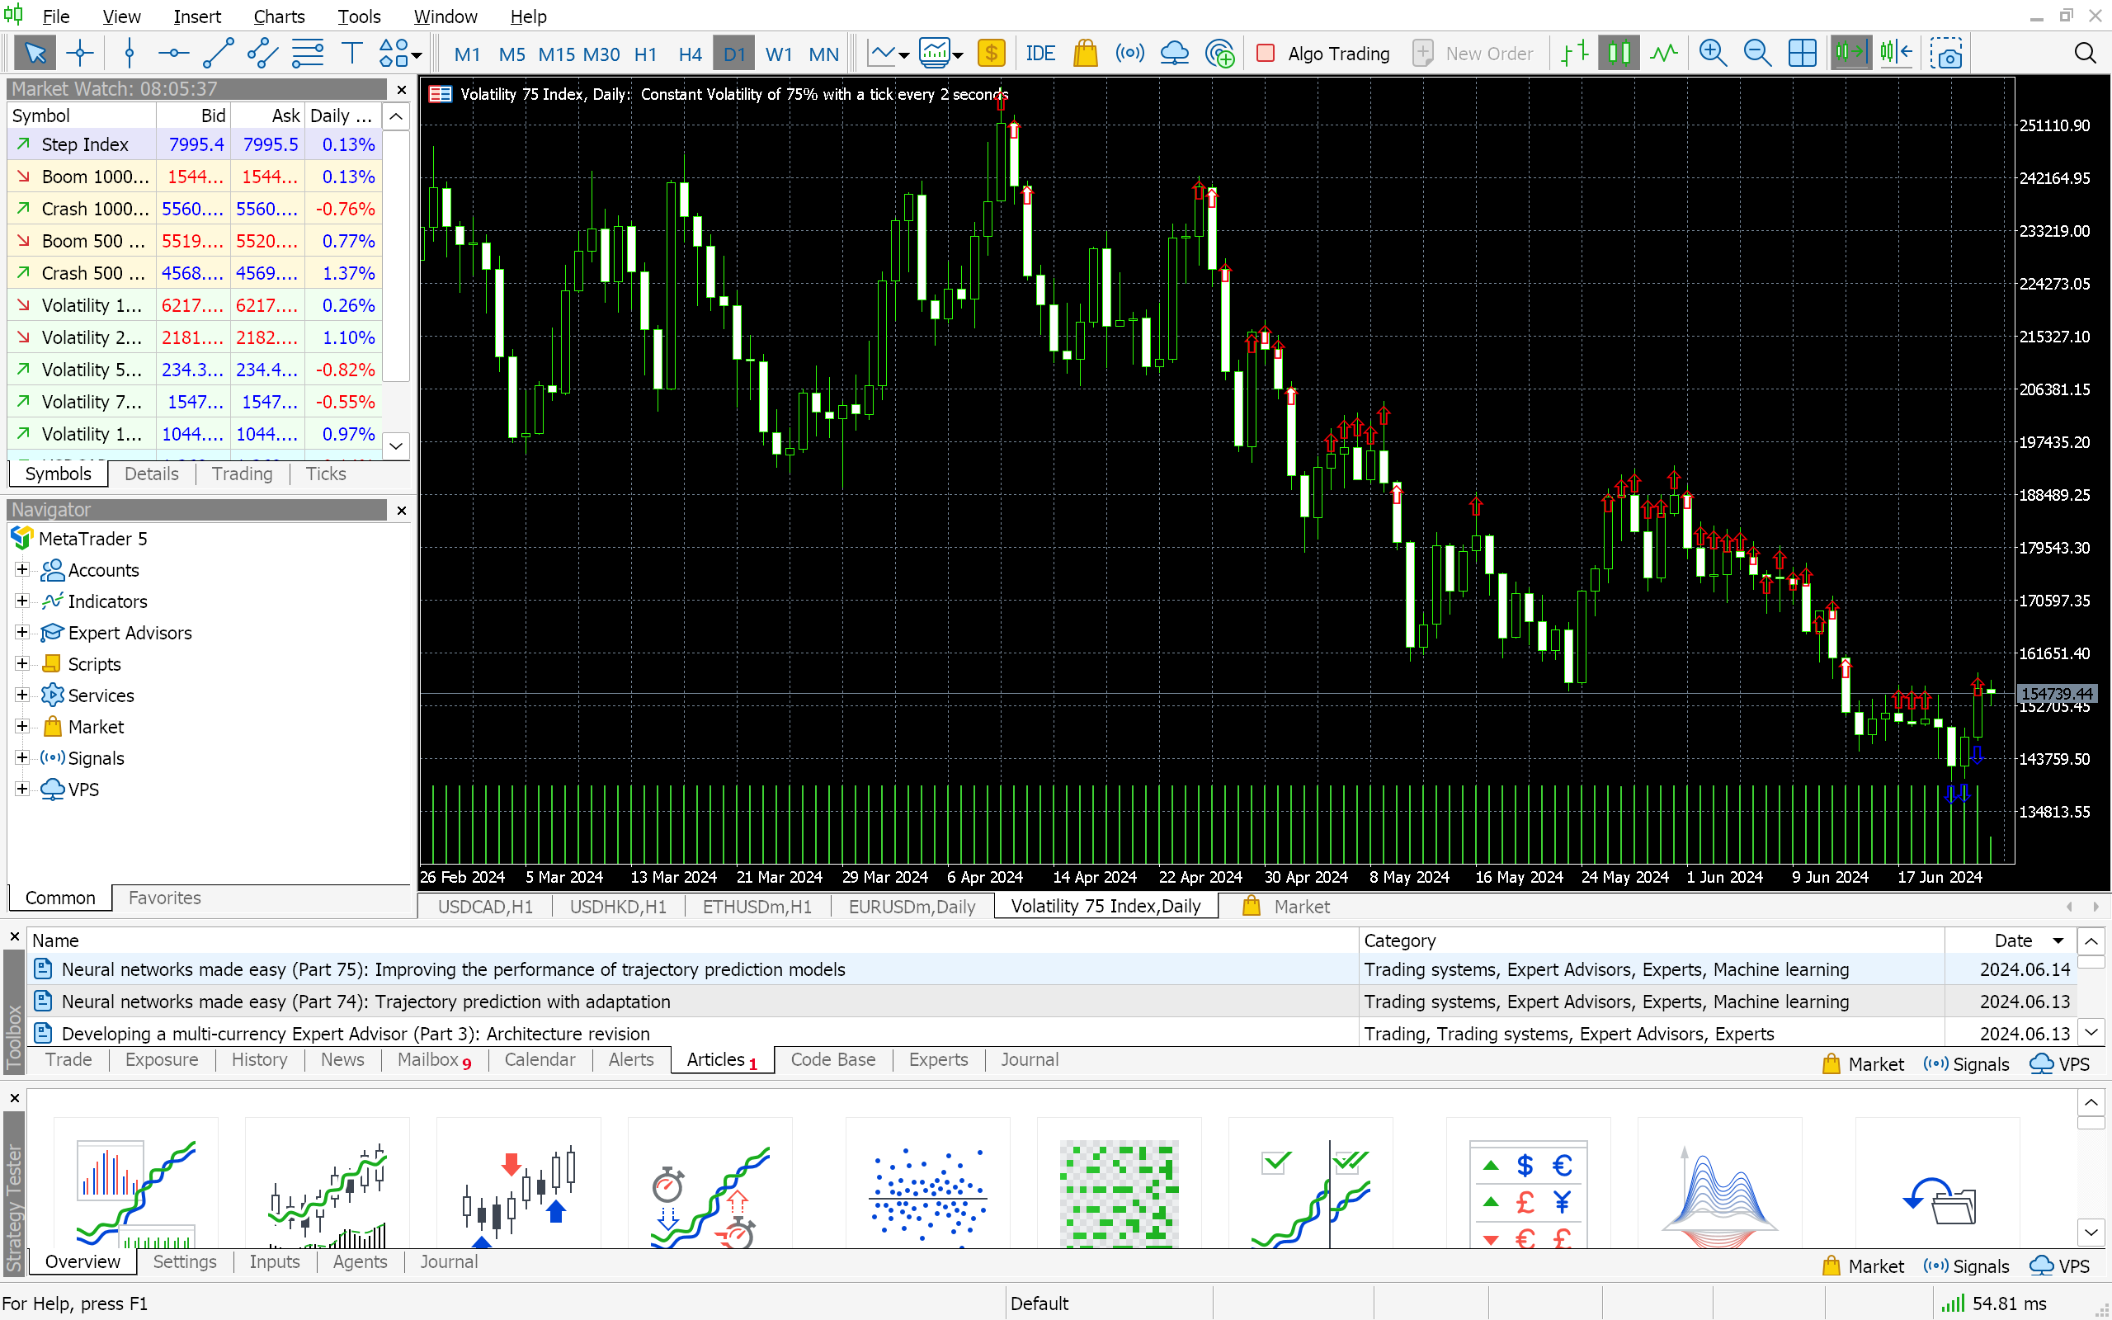
Task: Expand the Accounts tree node
Action: pos(23,569)
